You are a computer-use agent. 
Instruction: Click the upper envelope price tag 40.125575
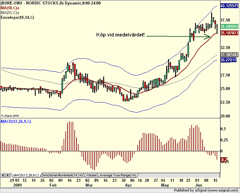(x=229, y=6)
